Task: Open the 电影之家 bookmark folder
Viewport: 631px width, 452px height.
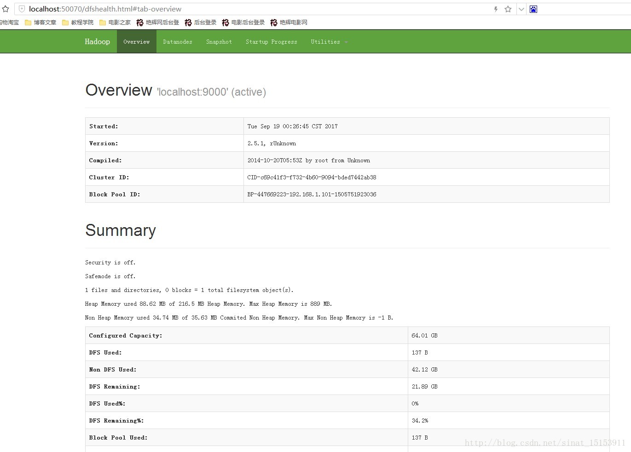Action: point(115,22)
